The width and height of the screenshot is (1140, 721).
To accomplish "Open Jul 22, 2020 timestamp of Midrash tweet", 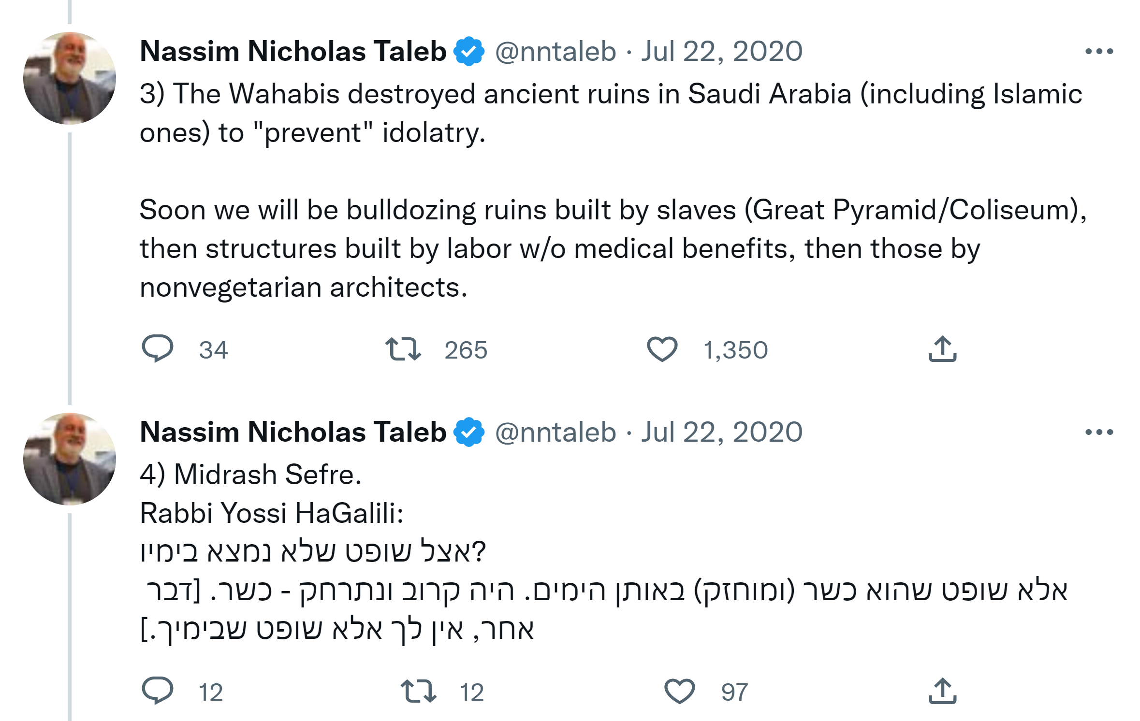I will [722, 432].
